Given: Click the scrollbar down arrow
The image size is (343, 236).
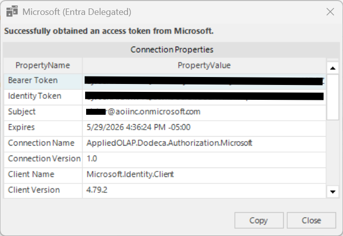Looking at the screenshot, I should (x=333, y=192).
